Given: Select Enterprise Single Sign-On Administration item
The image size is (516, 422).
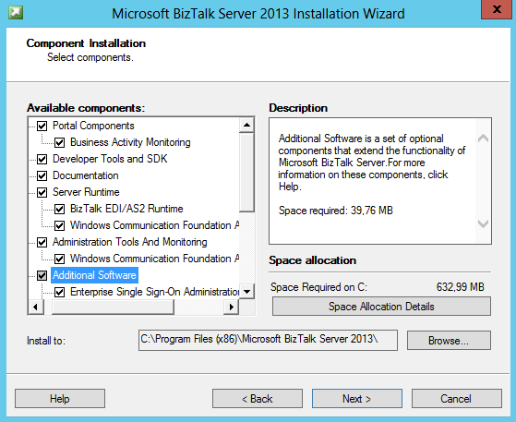Looking at the screenshot, I should tap(154, 292).
